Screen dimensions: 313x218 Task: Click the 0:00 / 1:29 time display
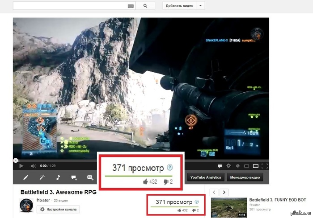coord(48,166)
